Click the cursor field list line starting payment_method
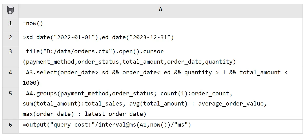This screenshot has width=308, height=138. 129,62
